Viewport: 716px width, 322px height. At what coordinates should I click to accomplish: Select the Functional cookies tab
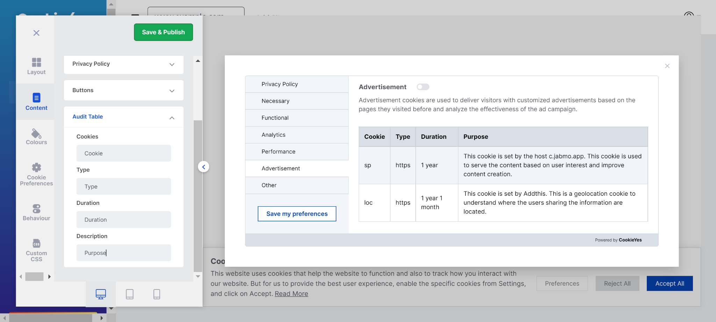tap(297, 118)
